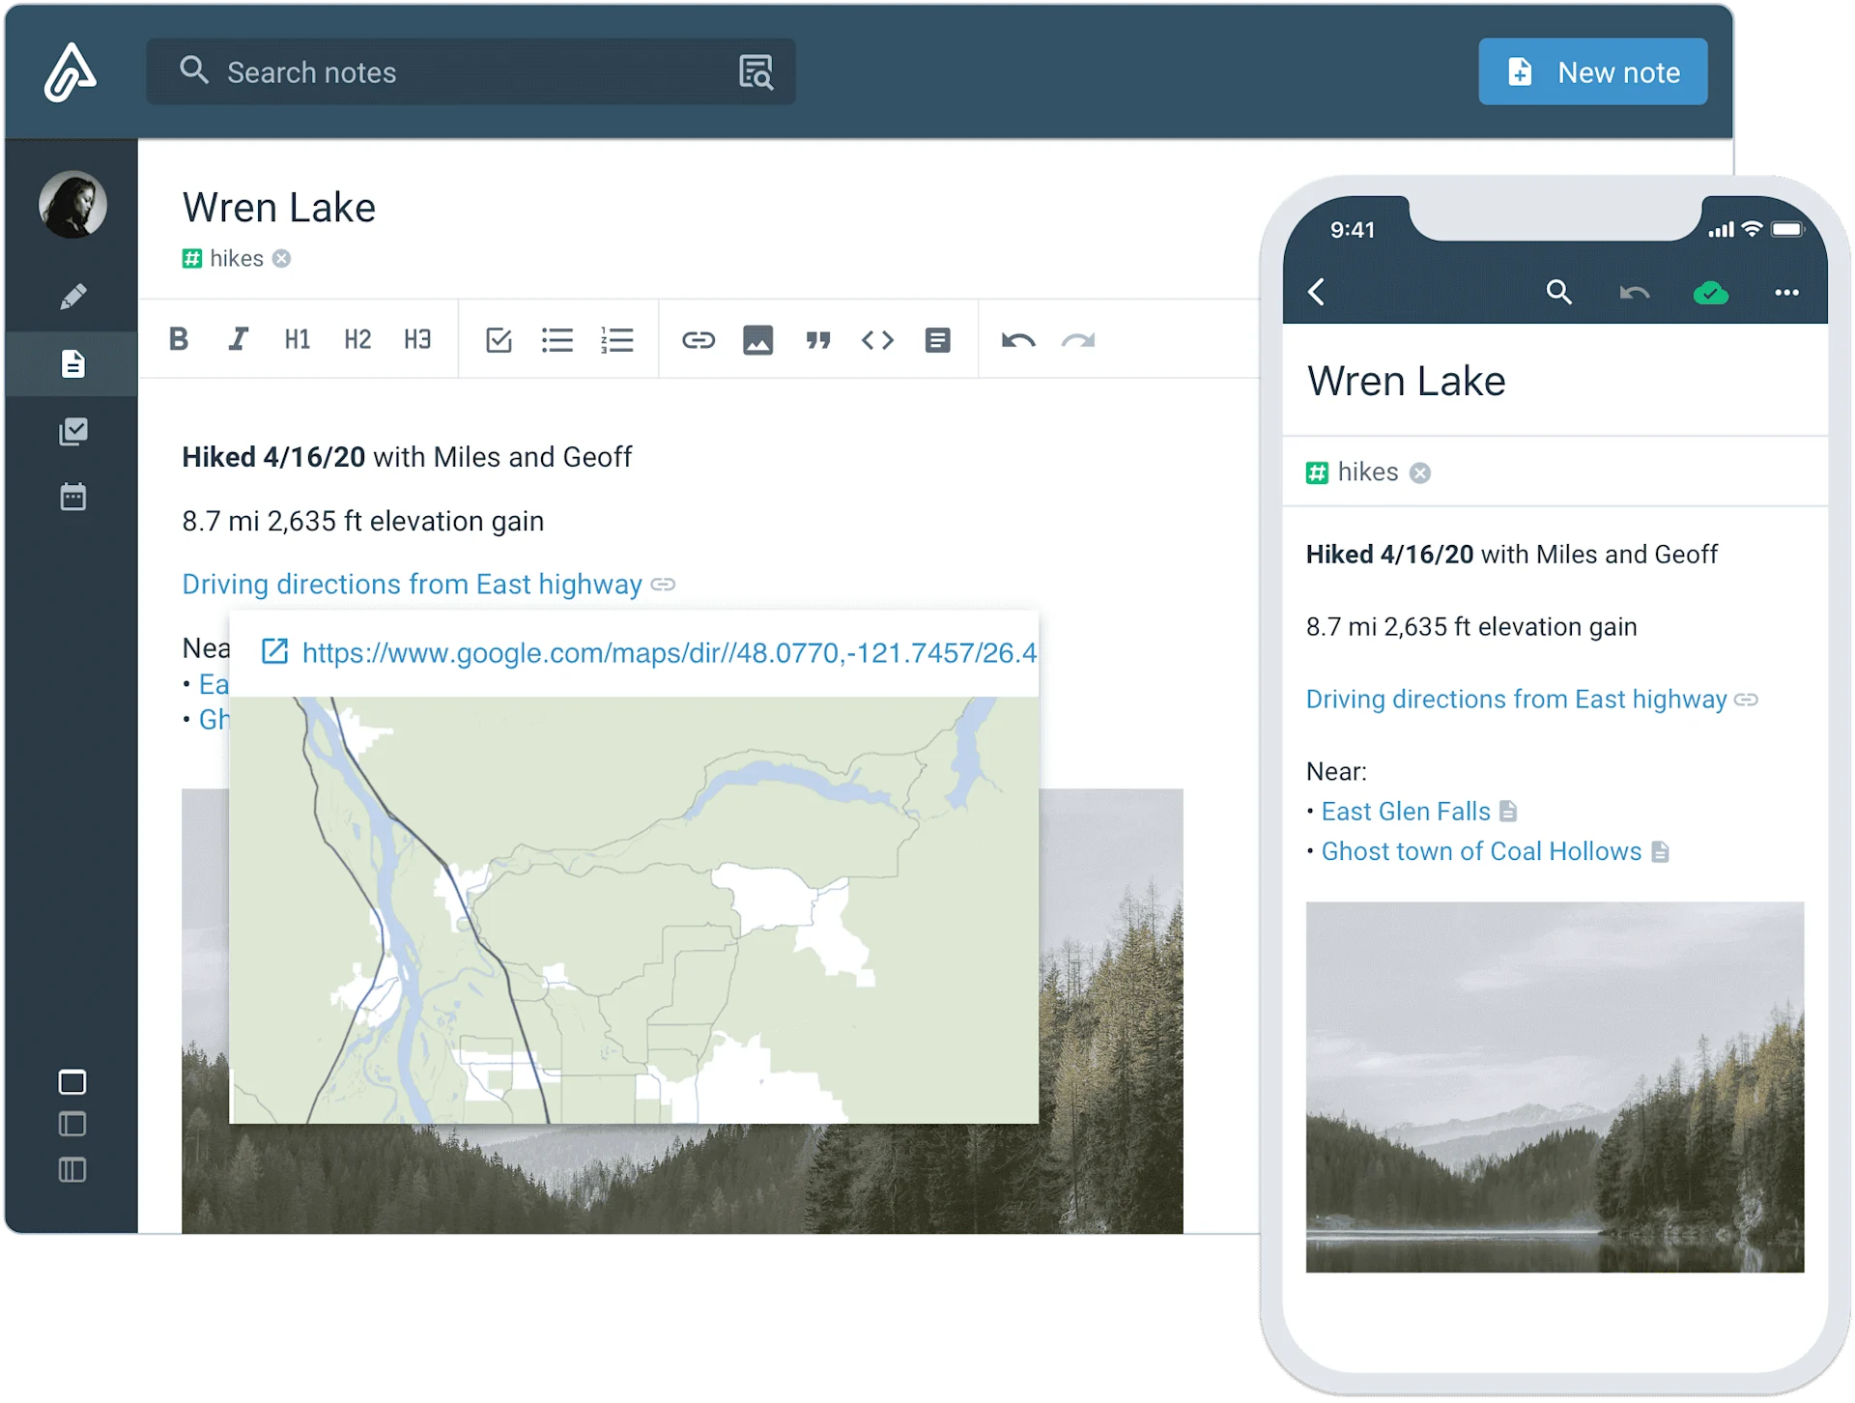
Task: Switch to the split two-pane layout
Action: point(72,1124)
